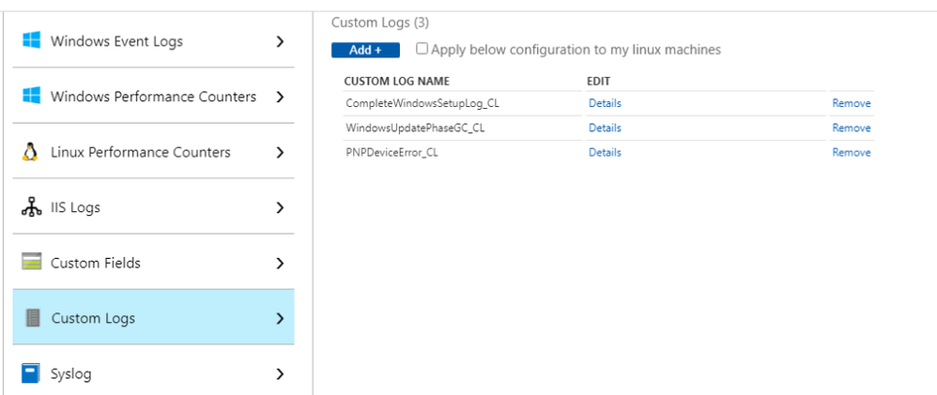Click the Syslog icon
This screenshot has width=937, height=395.
tap(31, 373)
